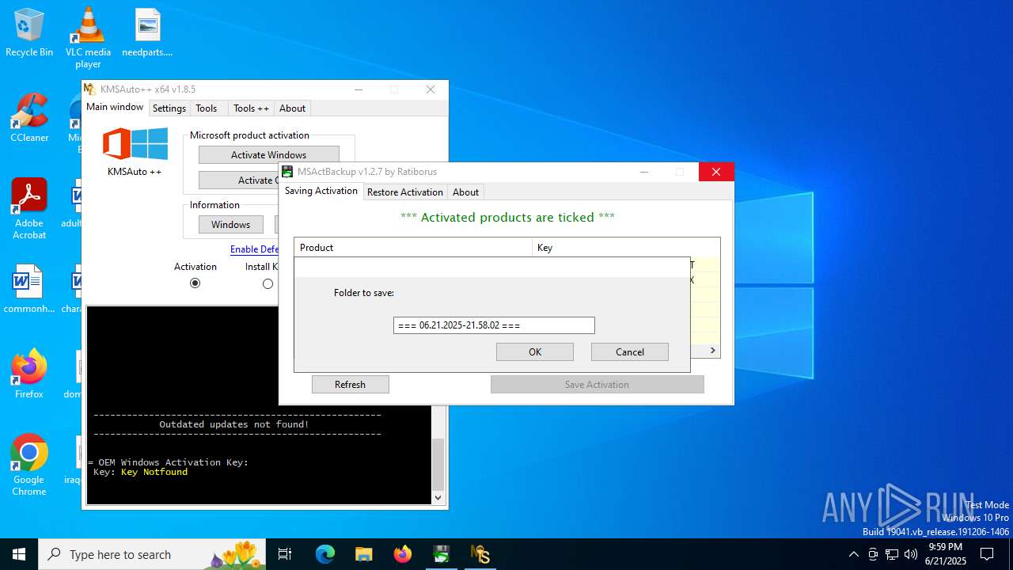Viewport: 1013px width, 570px height.
Task: Minimize the KMSAuto++ window
Action: click(x=358, y=89)
